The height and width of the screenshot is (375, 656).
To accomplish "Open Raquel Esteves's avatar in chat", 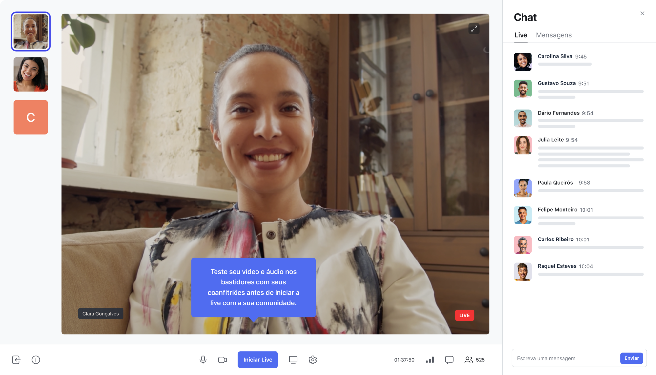I will 523,271.
